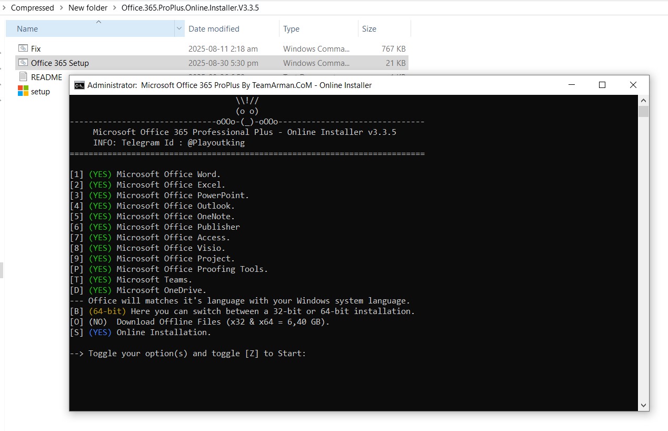Click the console vertical scrollbar thumb
Screen dimensions: 668x431
click(643, 111)
